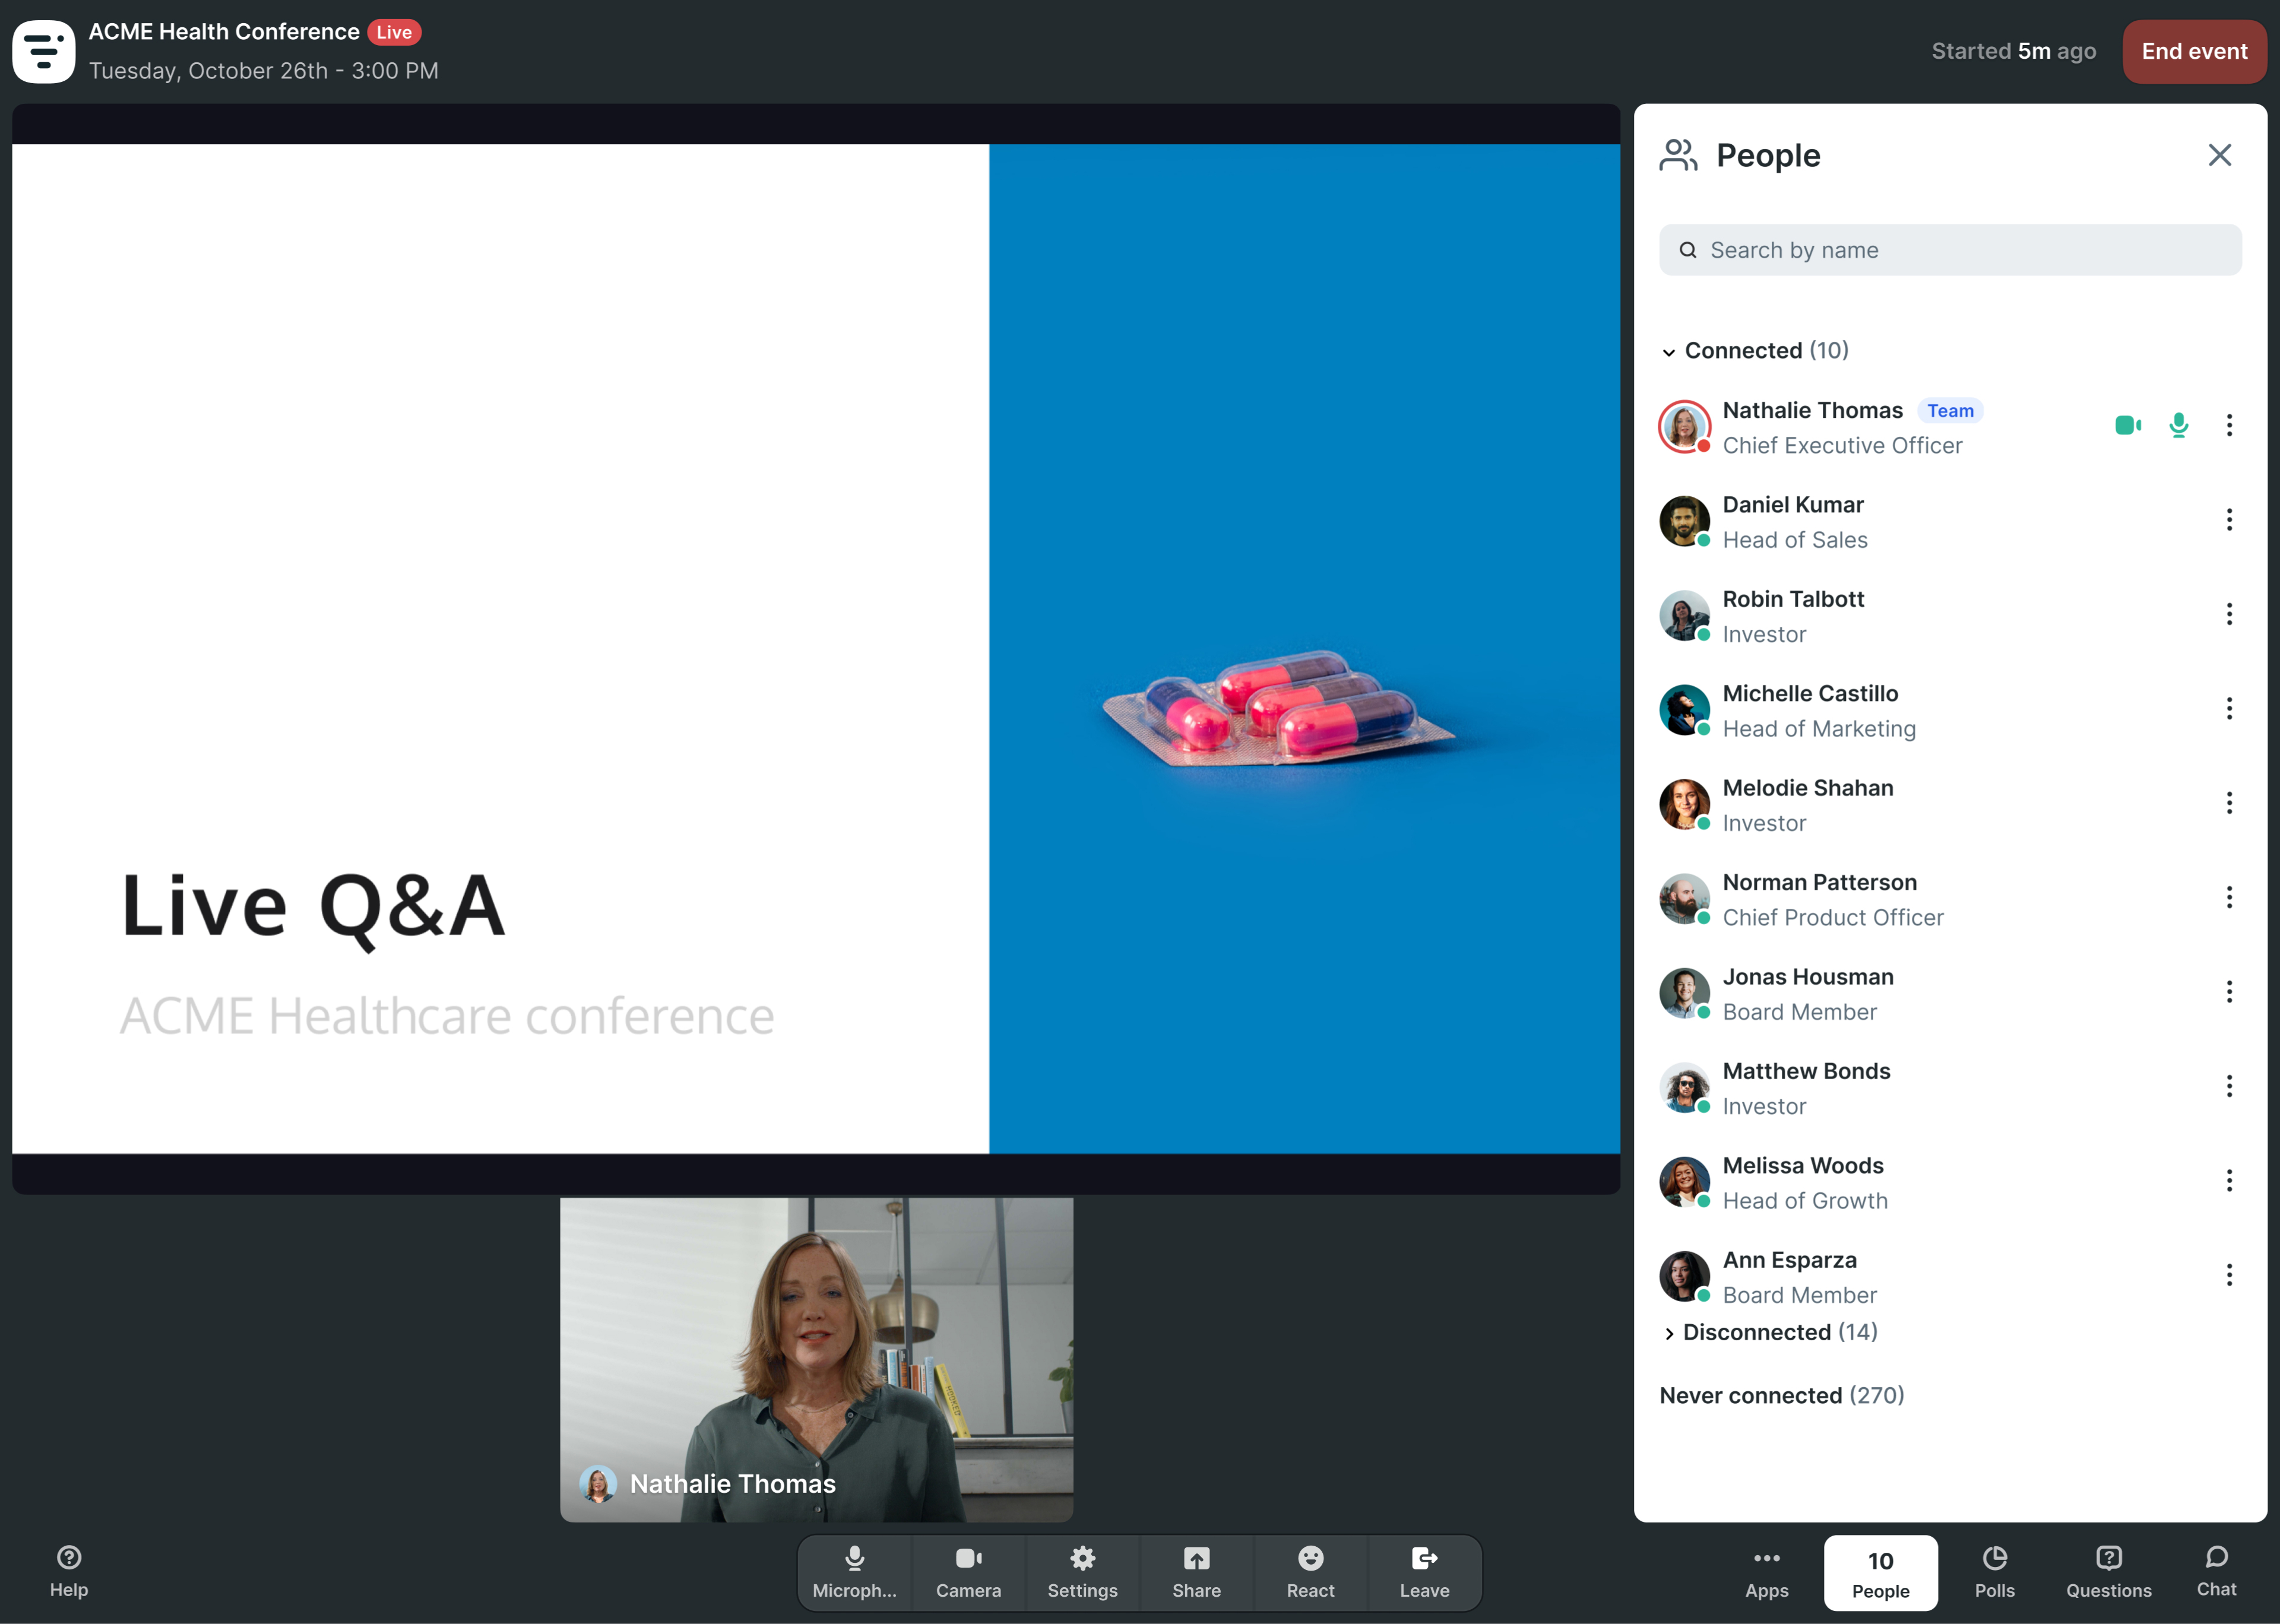The width and height of the screenshot is (2280, 1624).
Task: Switch to the Questions tab
Action: pos(2109,1572)
